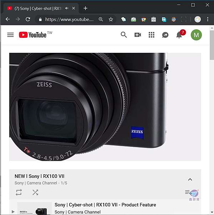Viewport: 214px width, 215px height.
Task: Open a new browser tab with plus
Action: click(x=86, y=8)
